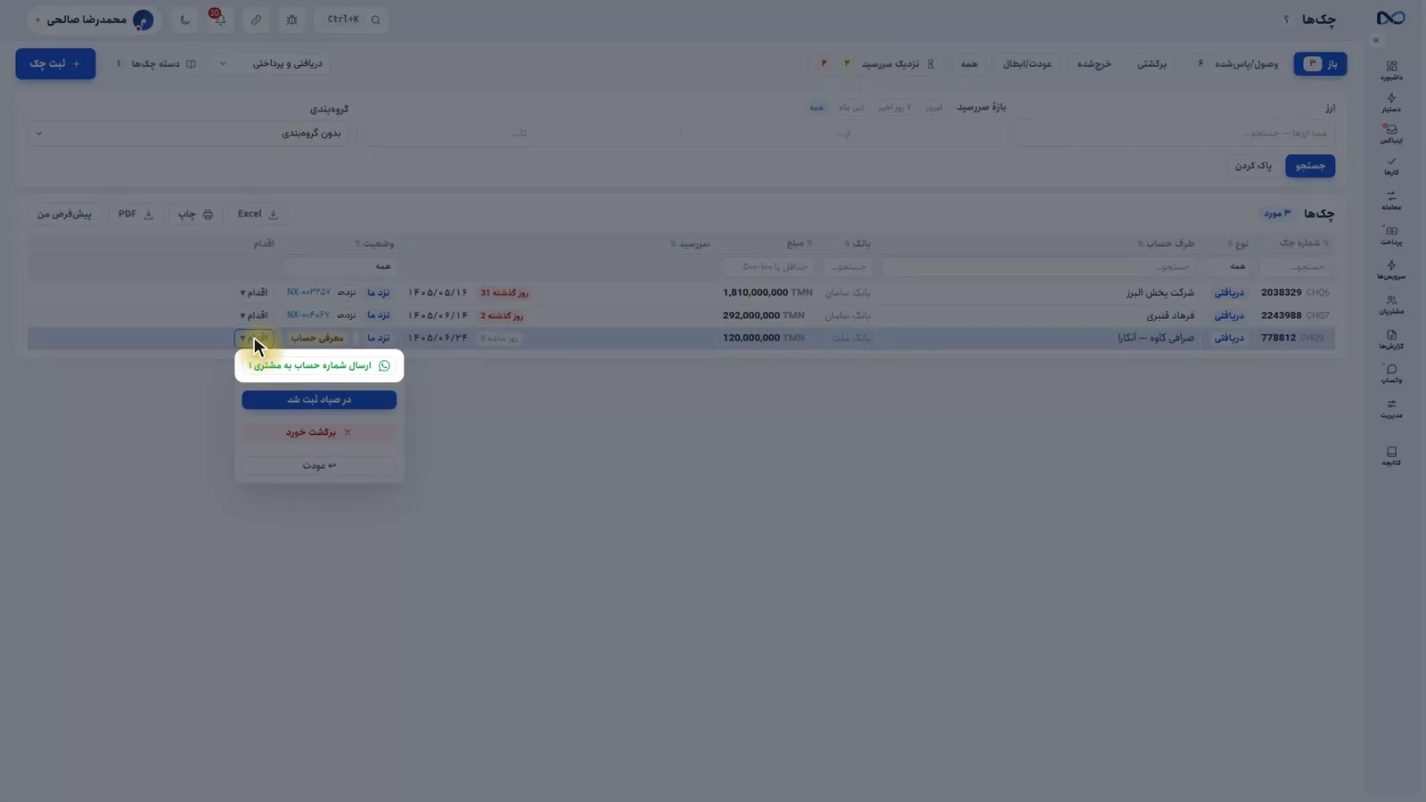Click the معرفی حساب badge on cheque 778812
Screen dimensions: 1426x802
pos(317,339)
